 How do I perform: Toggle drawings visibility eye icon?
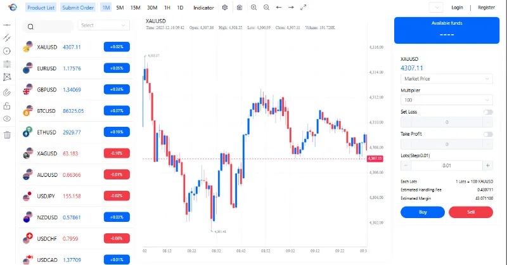point(7,119)
